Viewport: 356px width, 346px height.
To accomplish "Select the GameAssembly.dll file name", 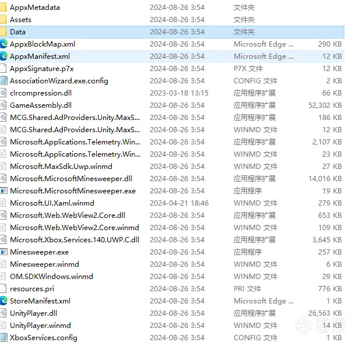I will (x=41, y=105).
